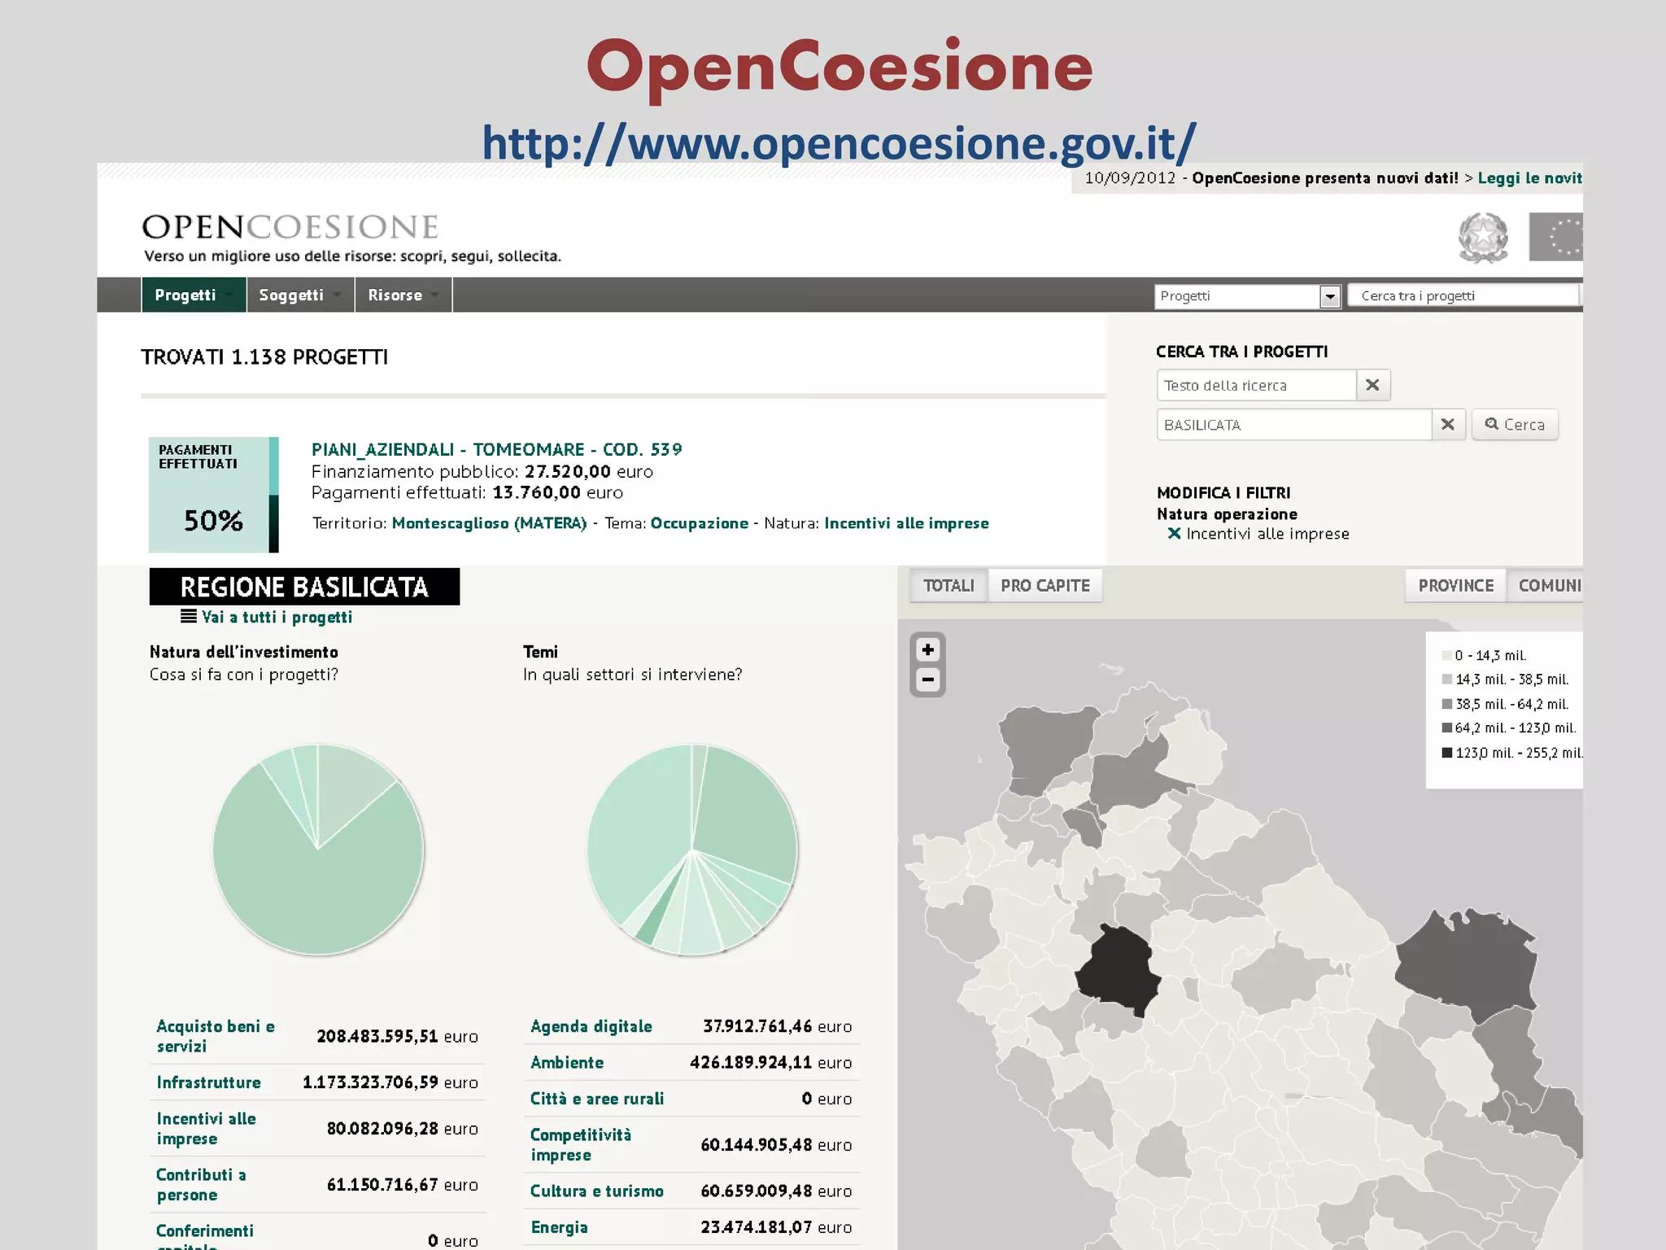Click the 'TROVATI 1.138 PROGETTI' heading

pyautogui.click(x=264, y=357)
